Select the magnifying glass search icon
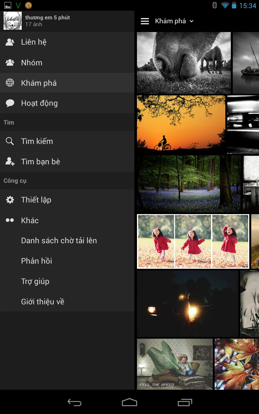 [x=10, y=141]
